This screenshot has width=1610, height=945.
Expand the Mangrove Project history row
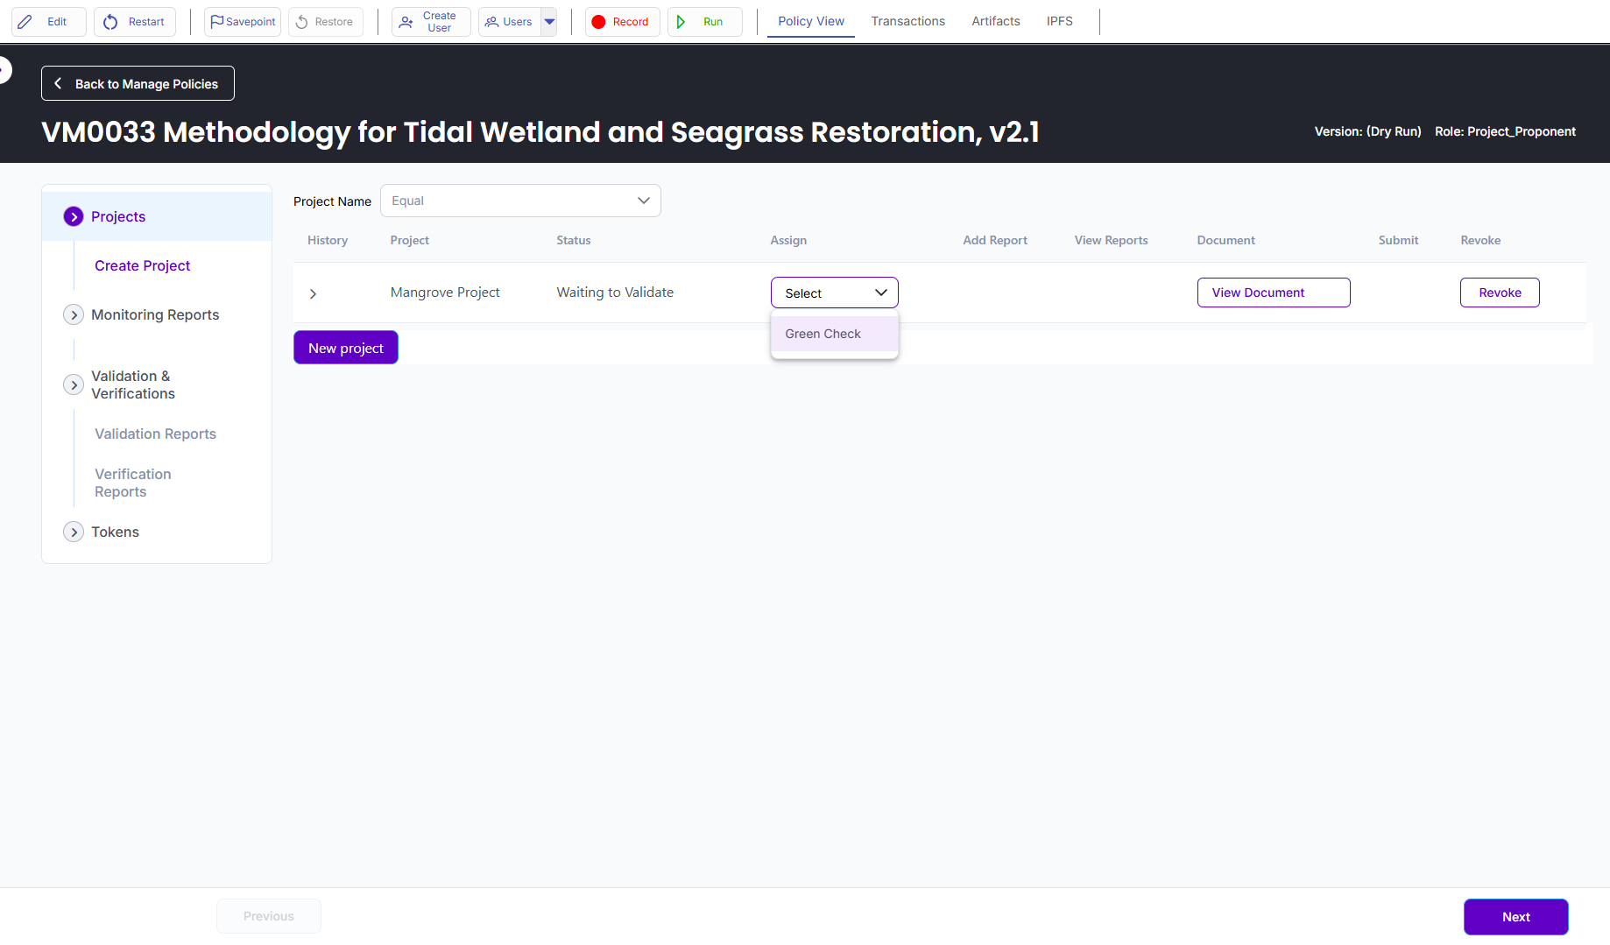coord(313,293)
